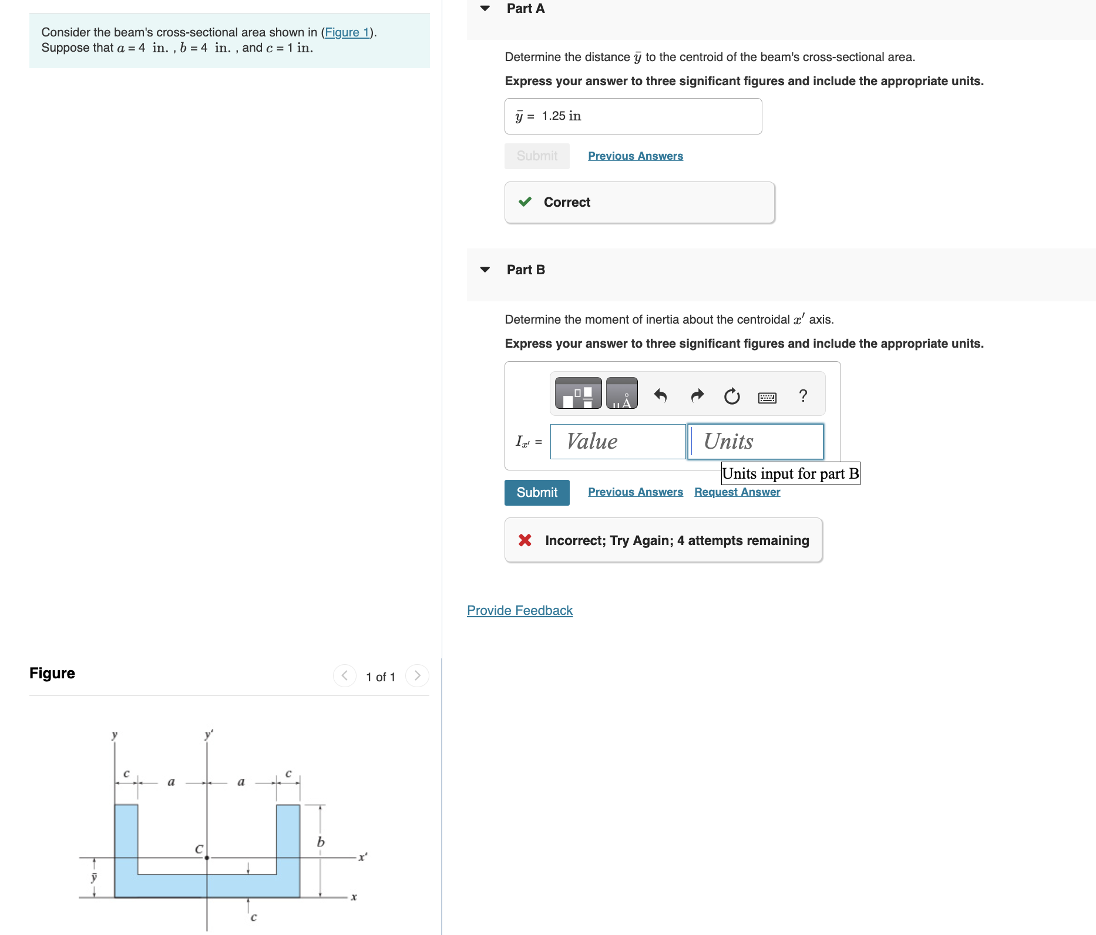Undo the last equation edit
This screenshot has height=935, width=1096.
tap(661, 395)
